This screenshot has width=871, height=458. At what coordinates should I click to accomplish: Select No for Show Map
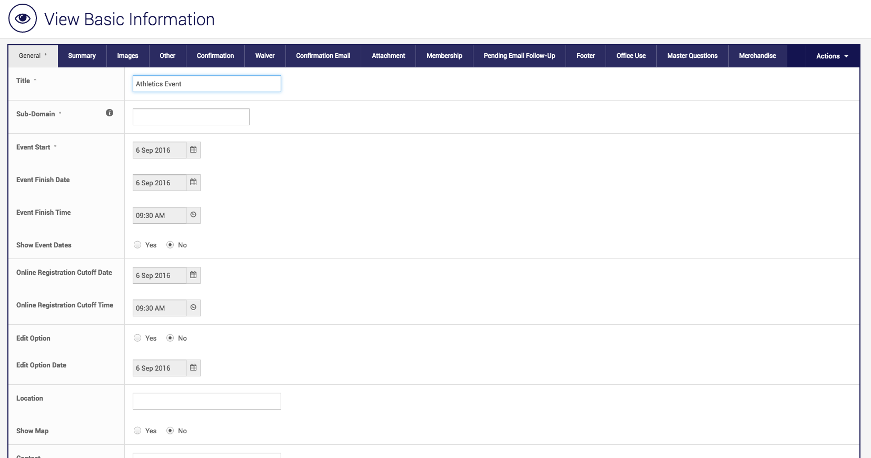[170, 431]
